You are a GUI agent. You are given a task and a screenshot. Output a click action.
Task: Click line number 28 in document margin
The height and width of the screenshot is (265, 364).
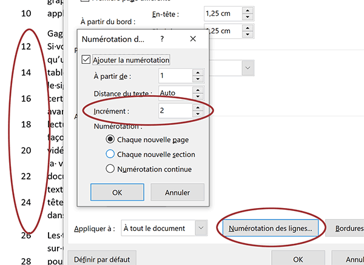click(26, 261)
